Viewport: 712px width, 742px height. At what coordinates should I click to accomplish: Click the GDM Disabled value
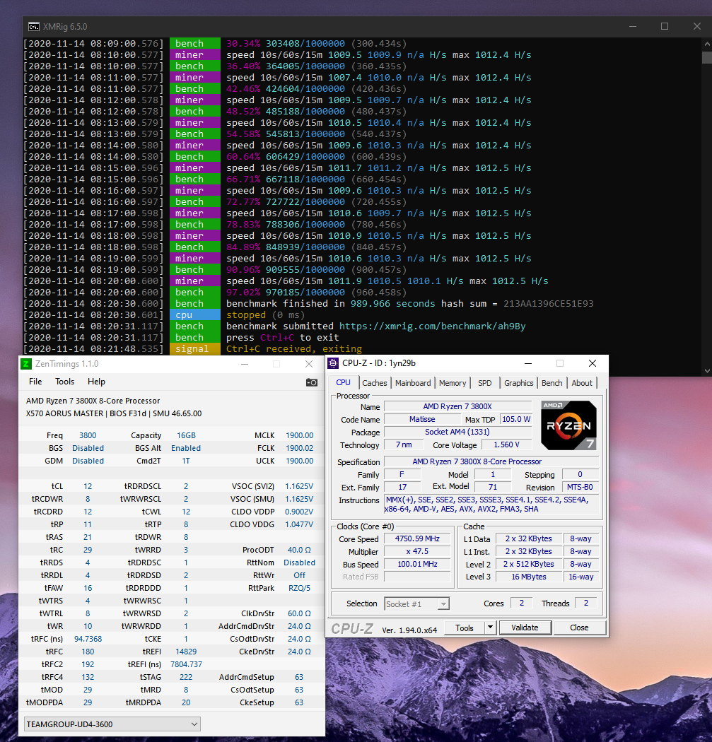[88, 461]
